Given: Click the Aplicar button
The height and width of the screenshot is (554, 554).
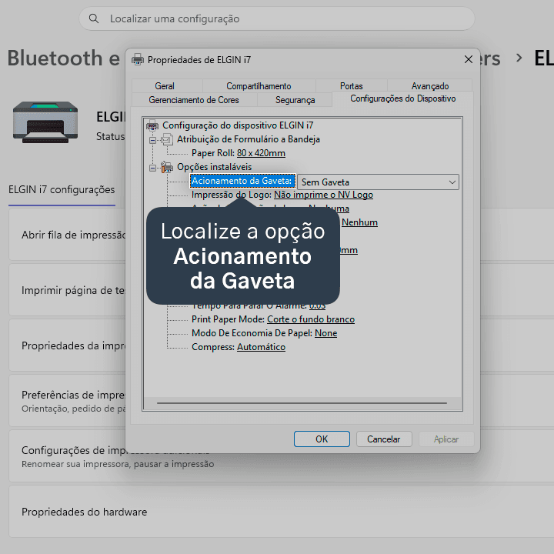Looking at the screenshot, I should pyautogui.click(x=446, y=439).
